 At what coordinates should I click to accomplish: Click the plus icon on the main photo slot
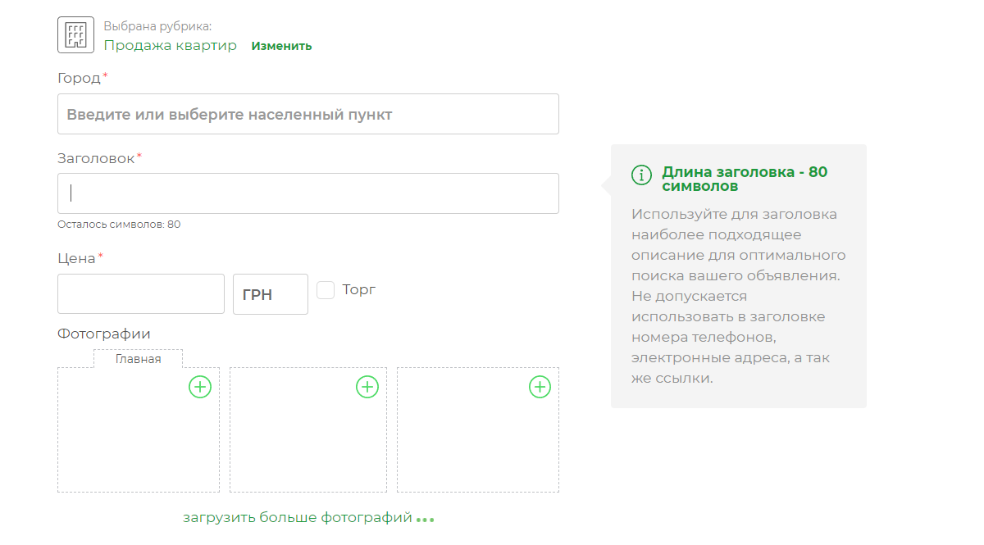coord(200,387)
